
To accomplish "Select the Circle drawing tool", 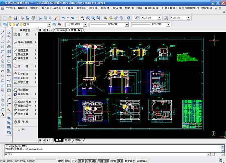I will pyautogui.click(x=2, y=61).
